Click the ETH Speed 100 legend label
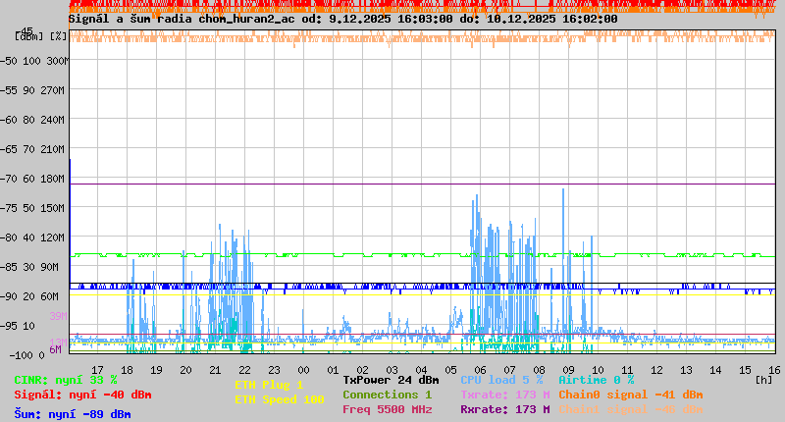 coord(279,399)
